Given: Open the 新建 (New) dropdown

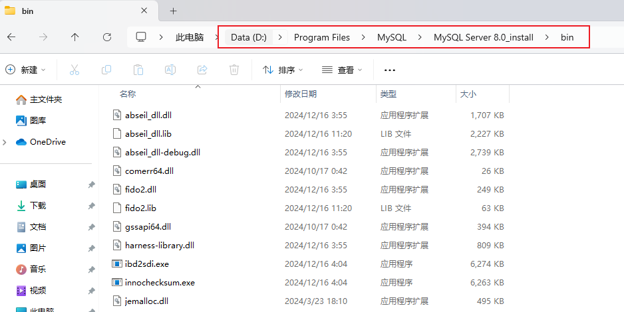Looking at the screenshot, I should pyautogui.click(x=25, y=70).
